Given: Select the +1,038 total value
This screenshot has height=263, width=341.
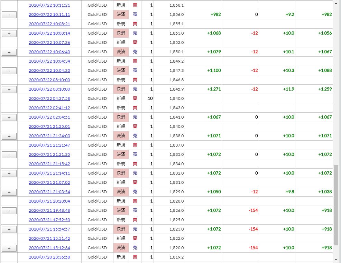Looking at the screenshot, I should [x=325, y=192].
